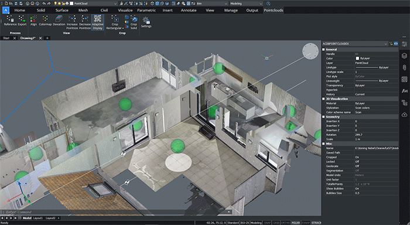Toggle POLAR mode in status bar

(x=295, y=223)
